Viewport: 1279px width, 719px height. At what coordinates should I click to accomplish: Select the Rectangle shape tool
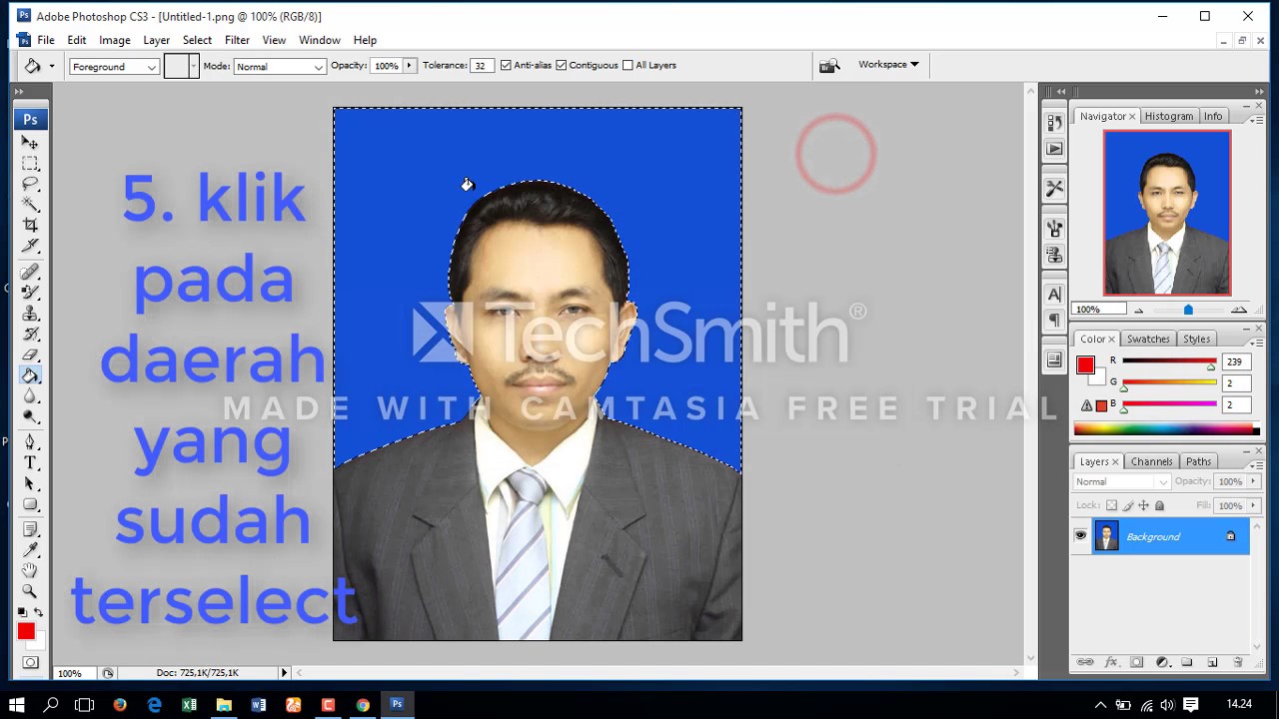pyautogui.click(x=30, y=505)
